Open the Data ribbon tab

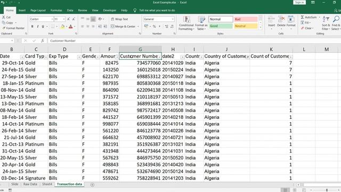pos(70,10)
